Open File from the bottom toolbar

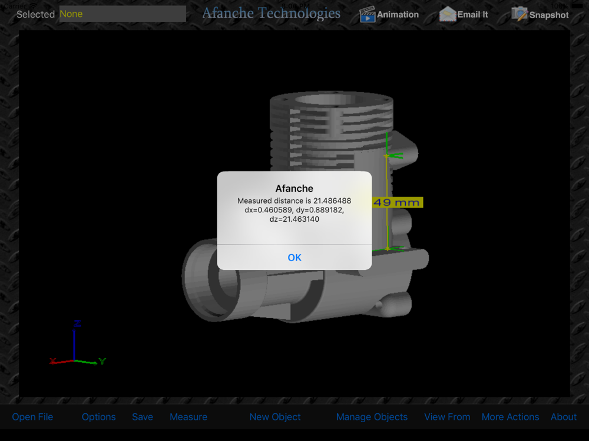click(32, 417)
